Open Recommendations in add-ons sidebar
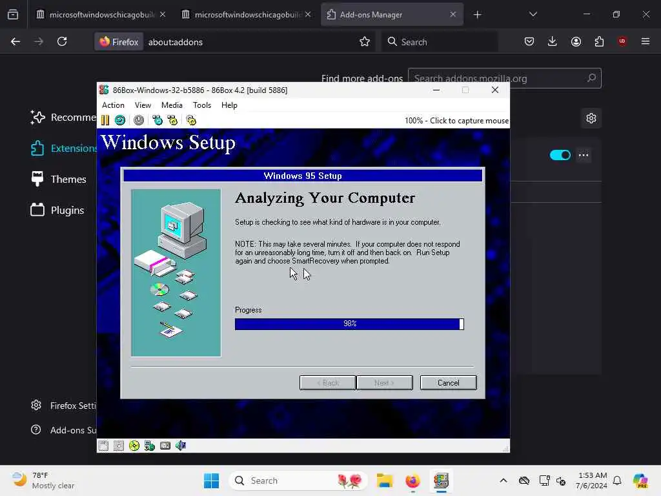This screenshot has width=661, height=496. point(63,118)
